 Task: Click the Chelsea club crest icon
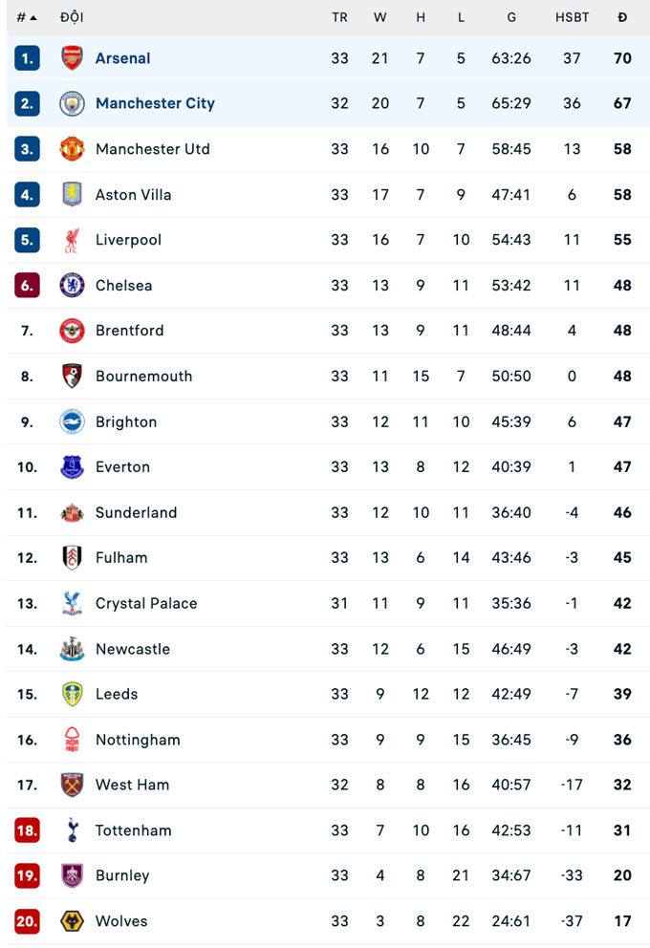[72, 285]
